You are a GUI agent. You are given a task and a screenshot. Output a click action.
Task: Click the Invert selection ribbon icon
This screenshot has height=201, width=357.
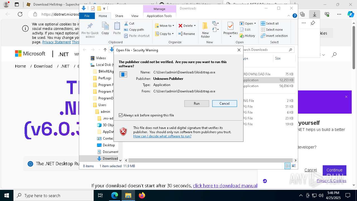(x=263, y=36)
